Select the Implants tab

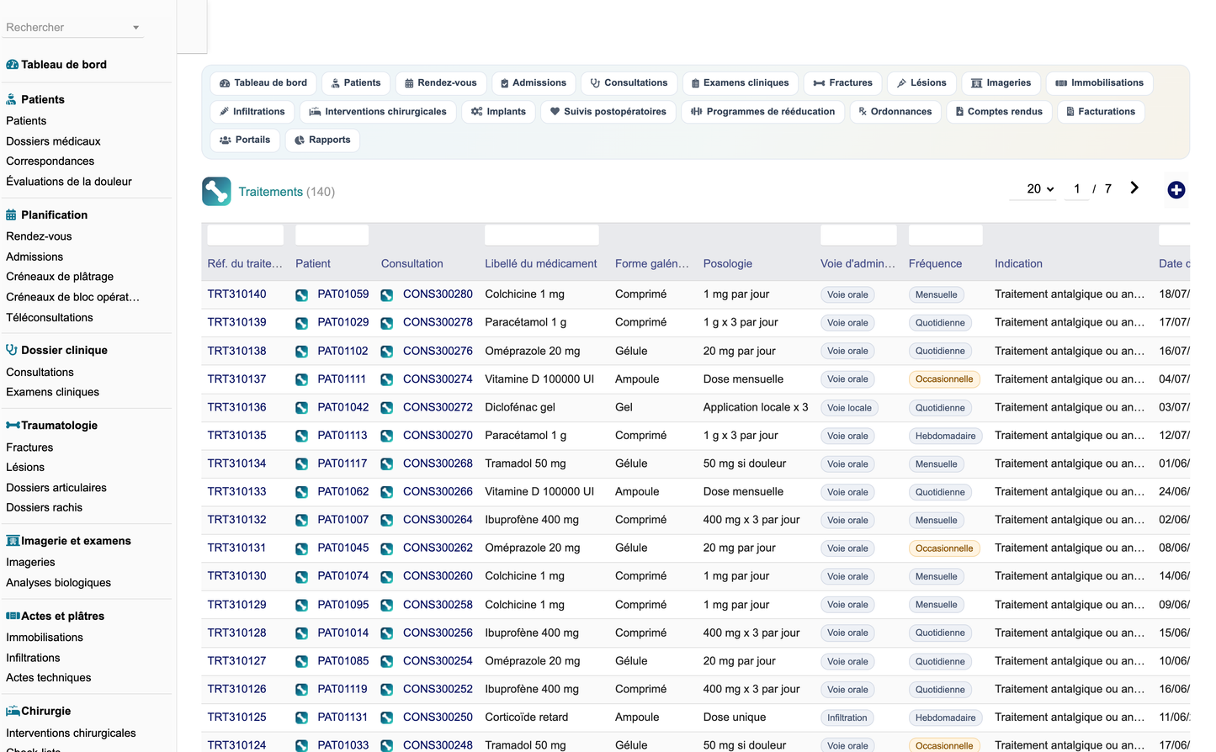pos(498,112)
